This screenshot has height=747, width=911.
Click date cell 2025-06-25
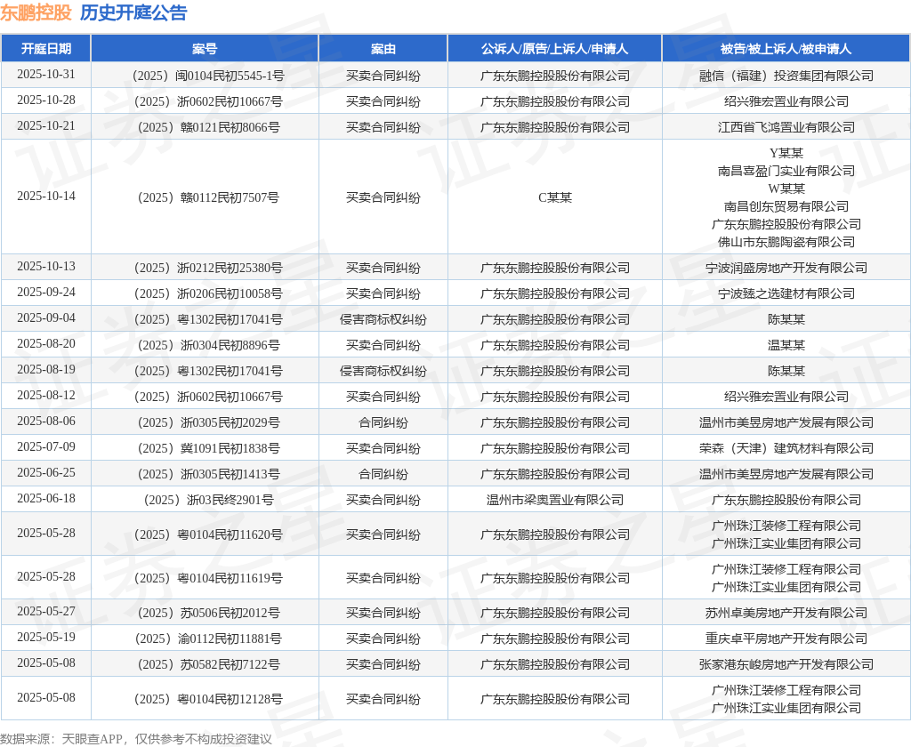(x=46, y=473)
